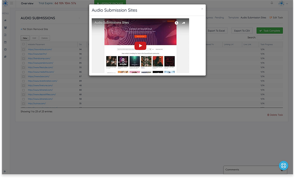Click the Audio Submission Sites template name

(253, 18)
